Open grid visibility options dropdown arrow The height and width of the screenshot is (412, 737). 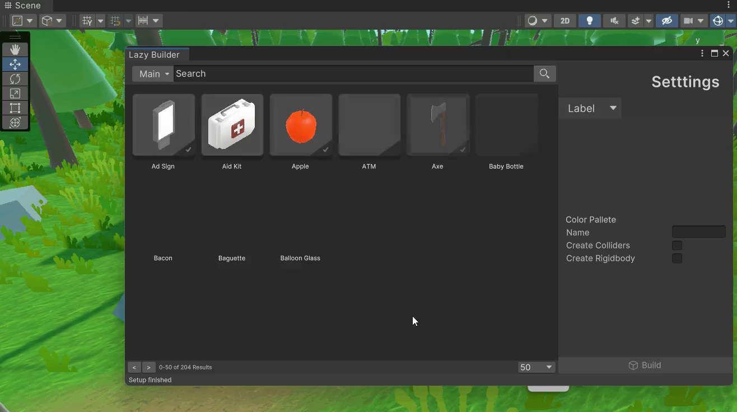tap(100, 21)
